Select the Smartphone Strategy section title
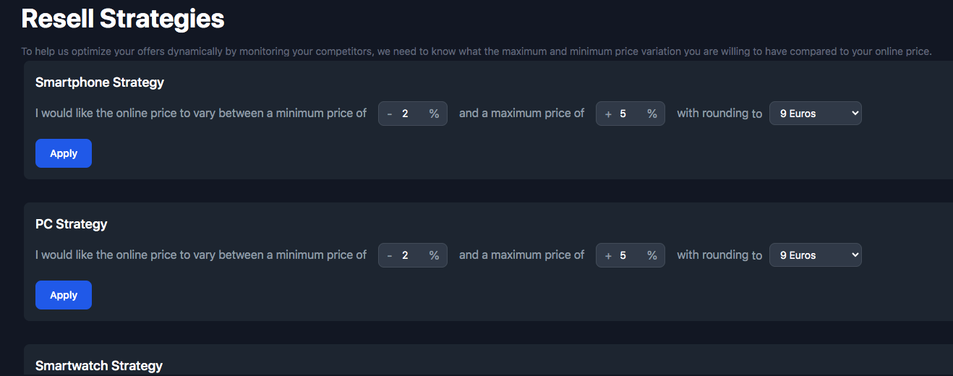The image size is (953, 376). [100, 82]
